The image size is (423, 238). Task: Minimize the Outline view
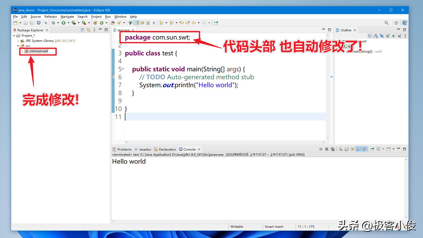point(399,29)
